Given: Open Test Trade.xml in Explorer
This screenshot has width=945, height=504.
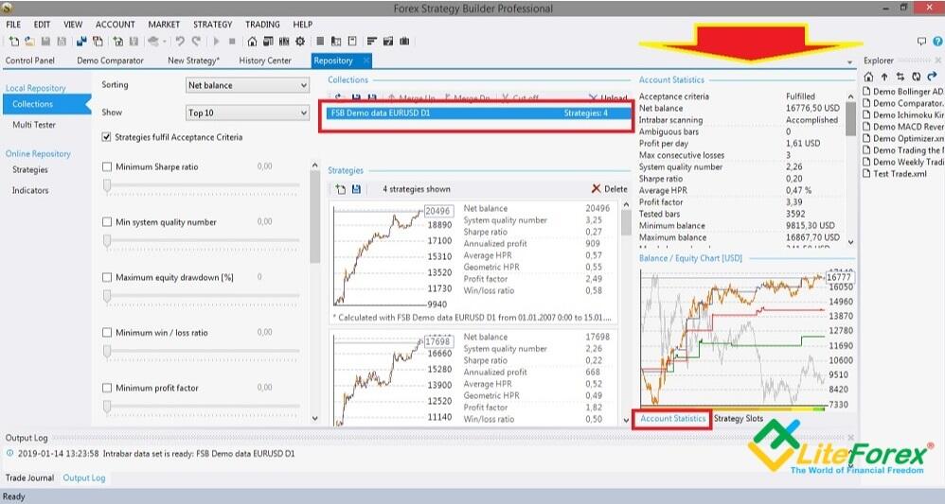Looking at the screenshot, I should pyautogui.click(x=895, y=174).
